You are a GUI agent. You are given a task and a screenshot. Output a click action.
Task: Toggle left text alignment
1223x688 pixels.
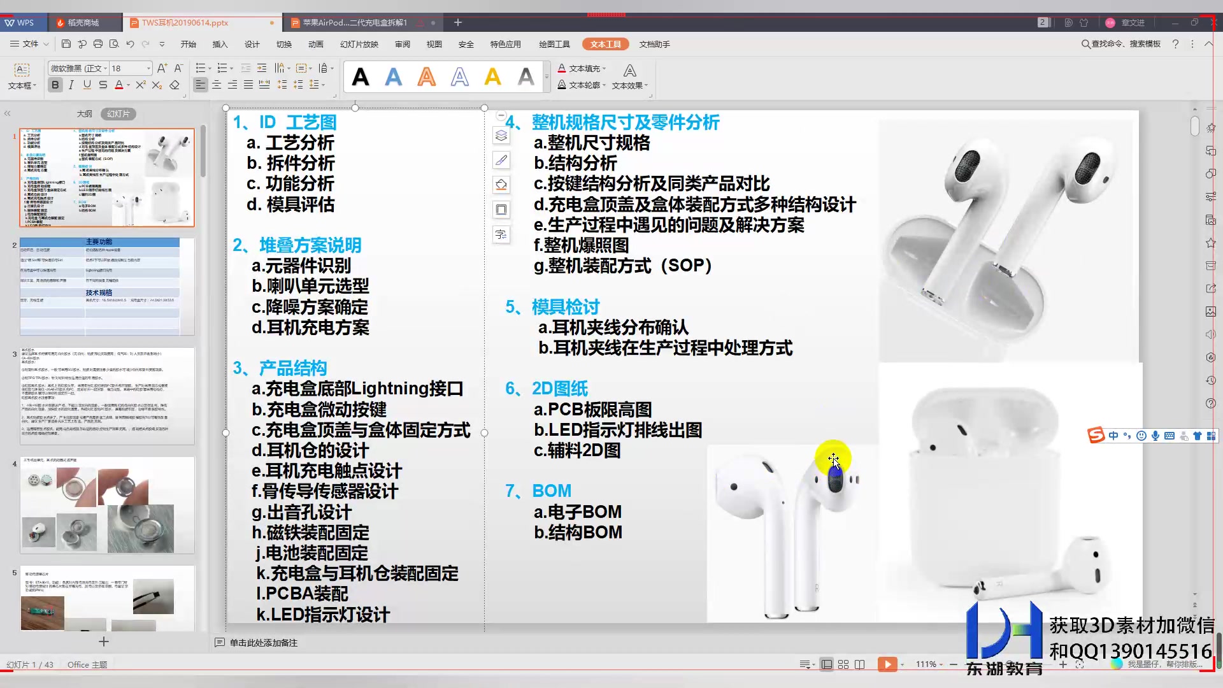coord(201,85)
